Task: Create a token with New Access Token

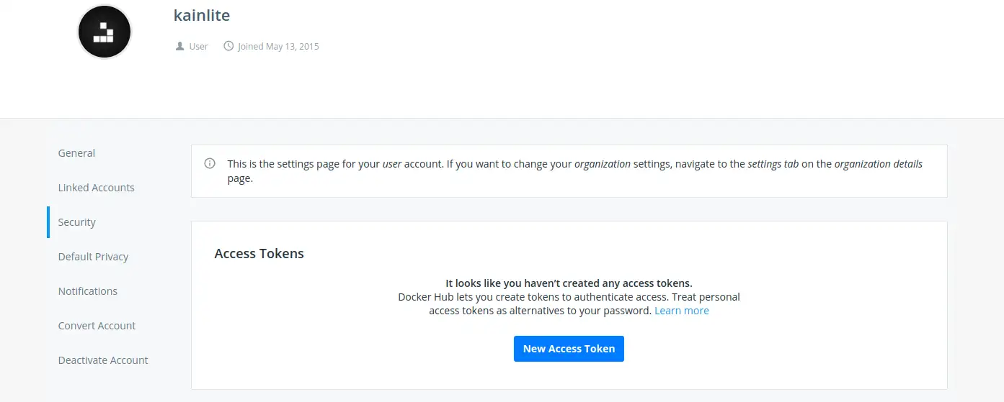Action: pos(569,349)
